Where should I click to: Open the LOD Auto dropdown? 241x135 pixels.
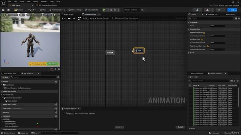pyautogui.click(x=48, y=15)
